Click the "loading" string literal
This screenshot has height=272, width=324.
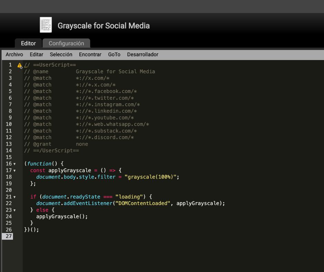(x=129, y=197)
